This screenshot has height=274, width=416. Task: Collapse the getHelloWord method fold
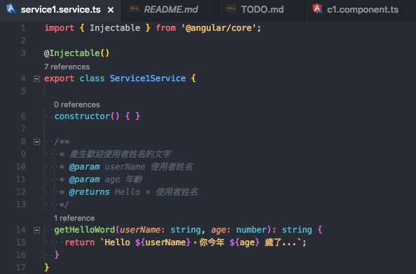(x=36, y=230)
